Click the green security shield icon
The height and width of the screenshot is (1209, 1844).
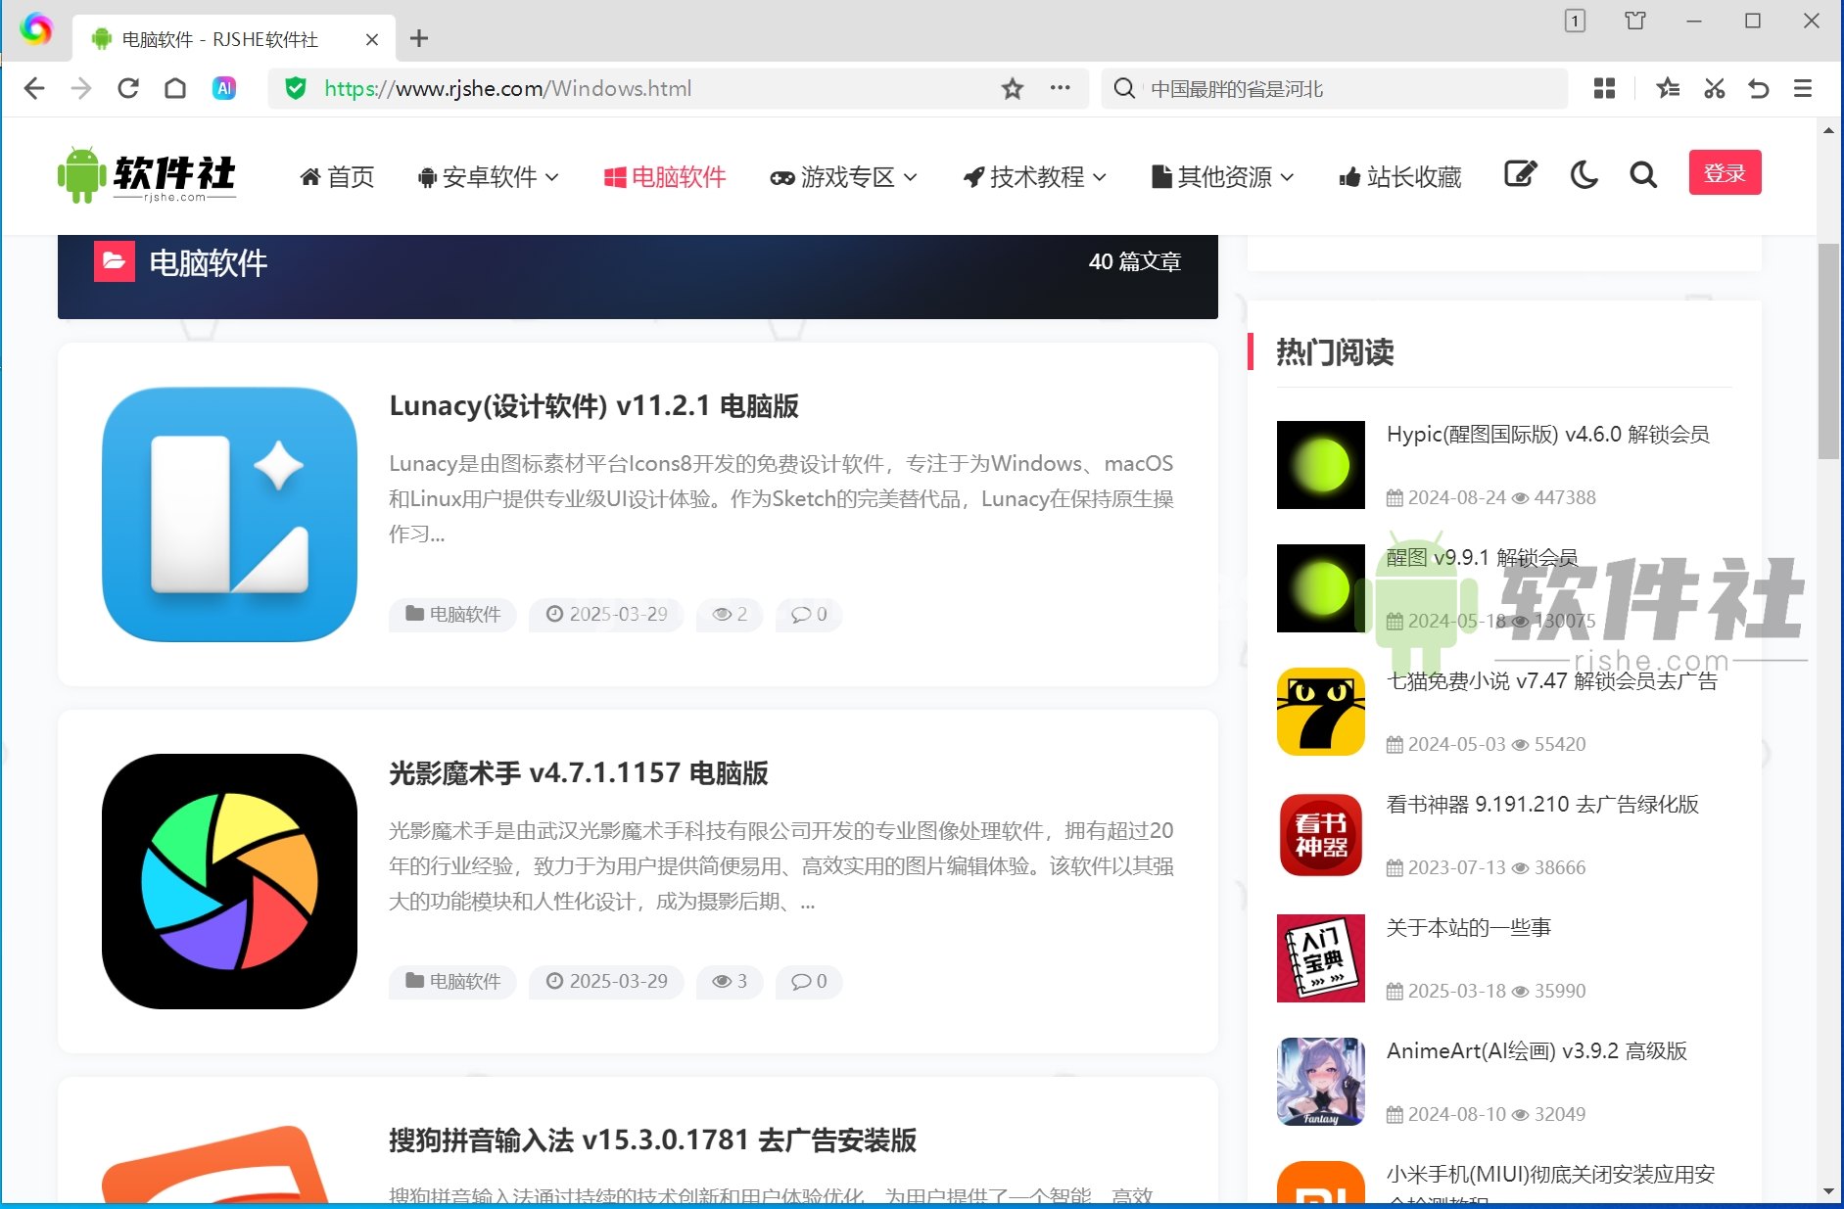point(295,89)
